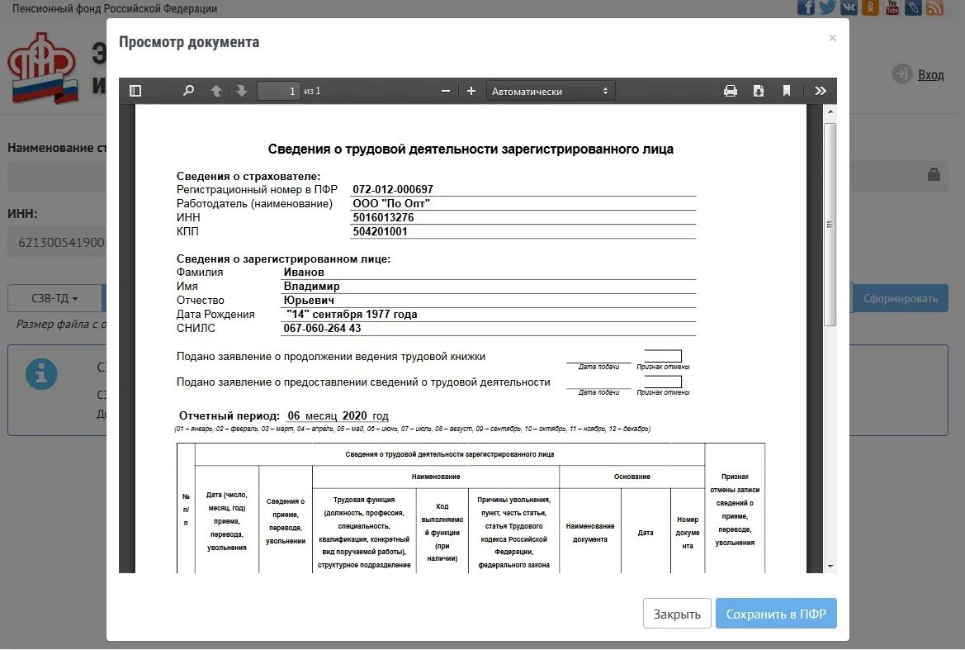This screenshot has height=650, width=965.
Task: Zoom out with the minus button
Action: [446, 91]
